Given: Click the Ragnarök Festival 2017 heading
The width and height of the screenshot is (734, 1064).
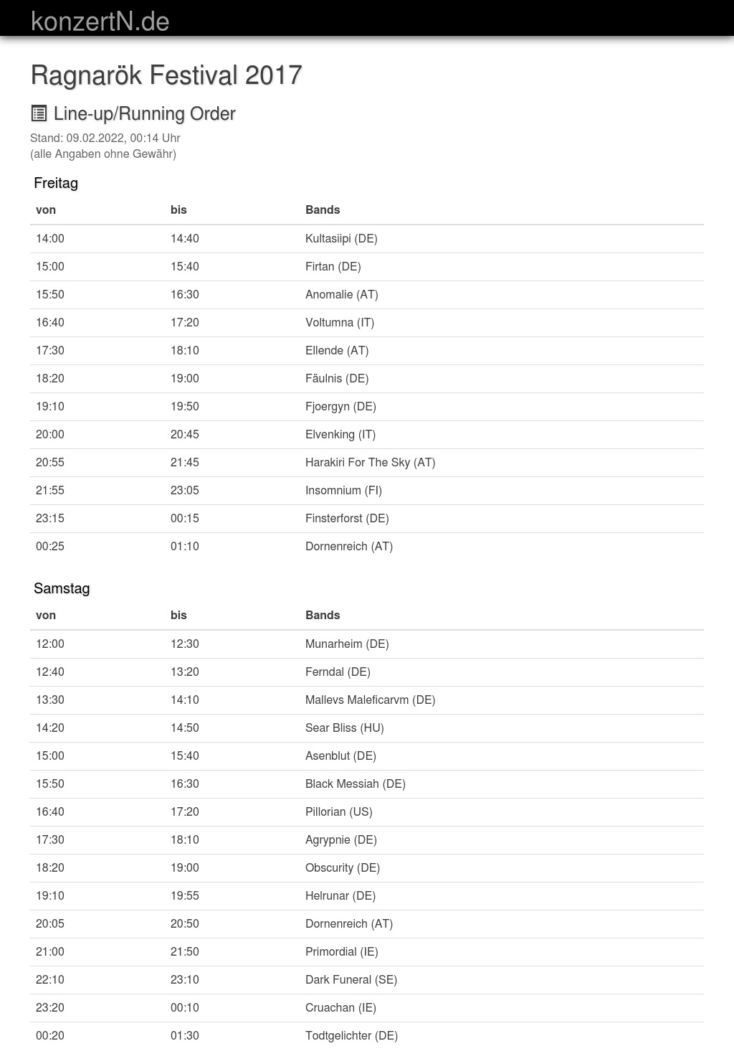Looking at the screenshot, I should pos(166,75).
